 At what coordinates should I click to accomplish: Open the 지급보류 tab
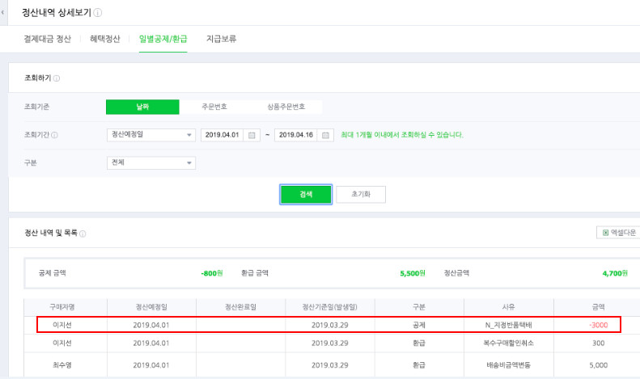(222, 39)
